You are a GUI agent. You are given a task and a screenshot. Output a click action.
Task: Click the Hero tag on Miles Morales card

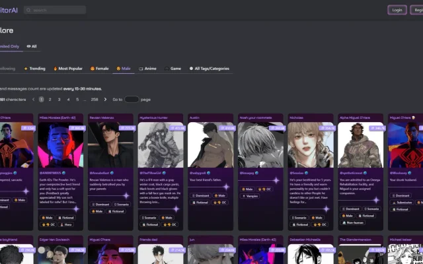(66, 224)
